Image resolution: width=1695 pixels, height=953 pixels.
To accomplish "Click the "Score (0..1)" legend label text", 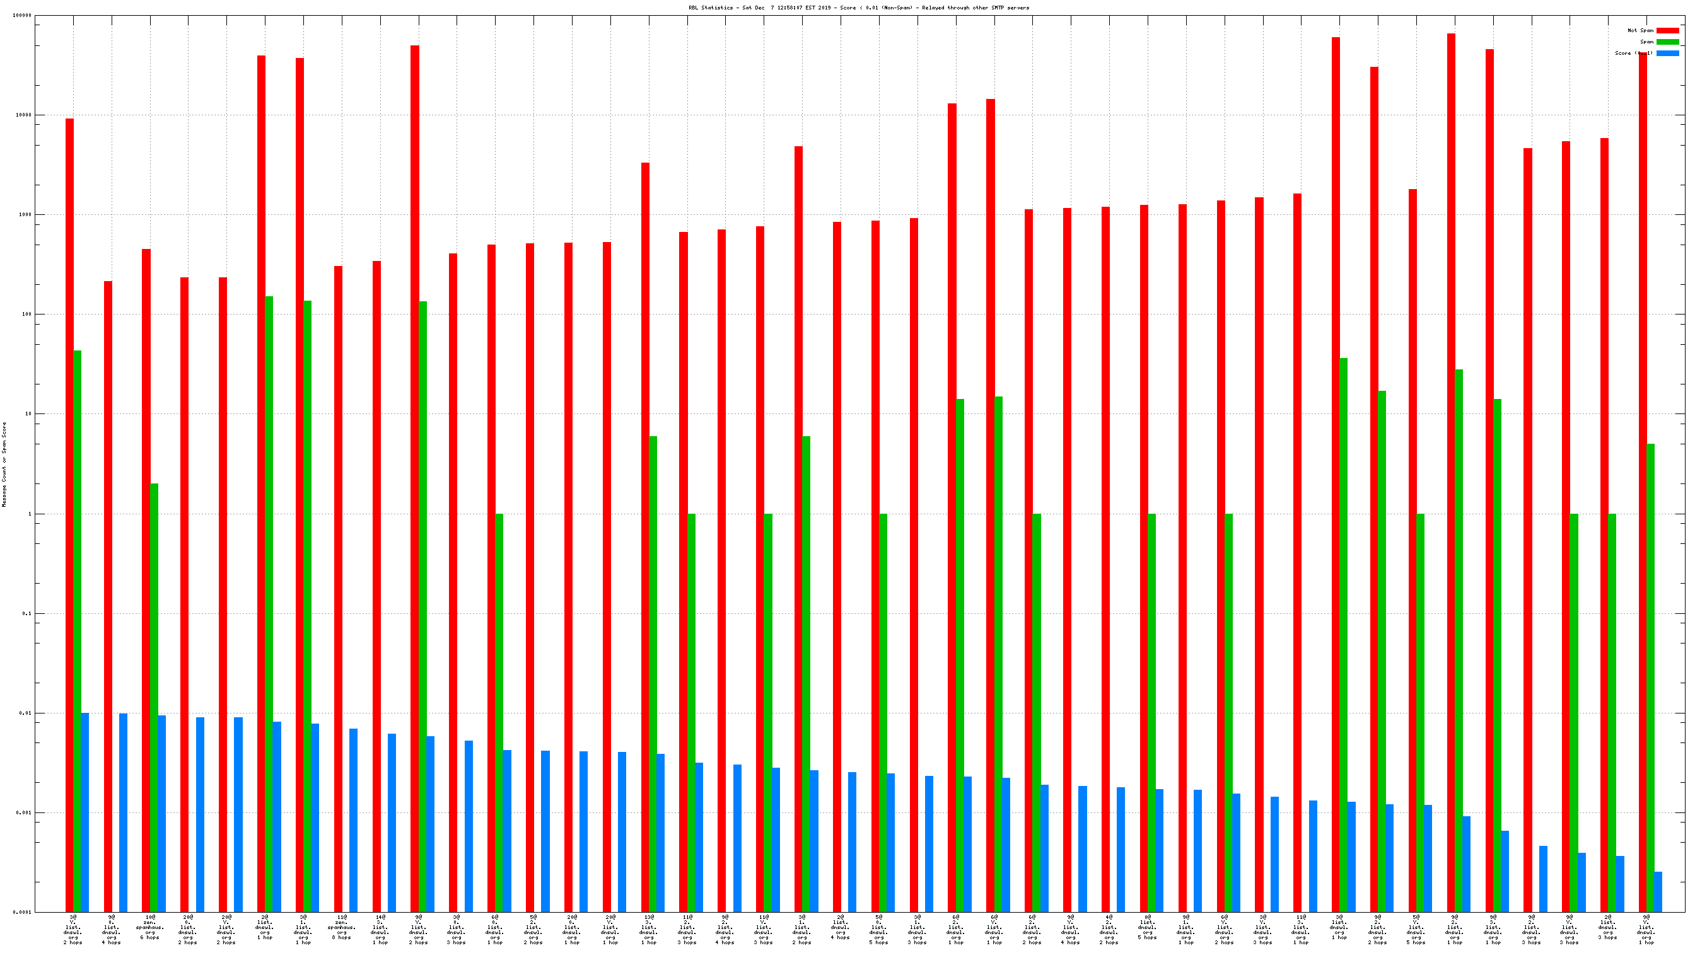I will tap(1633, 54).
